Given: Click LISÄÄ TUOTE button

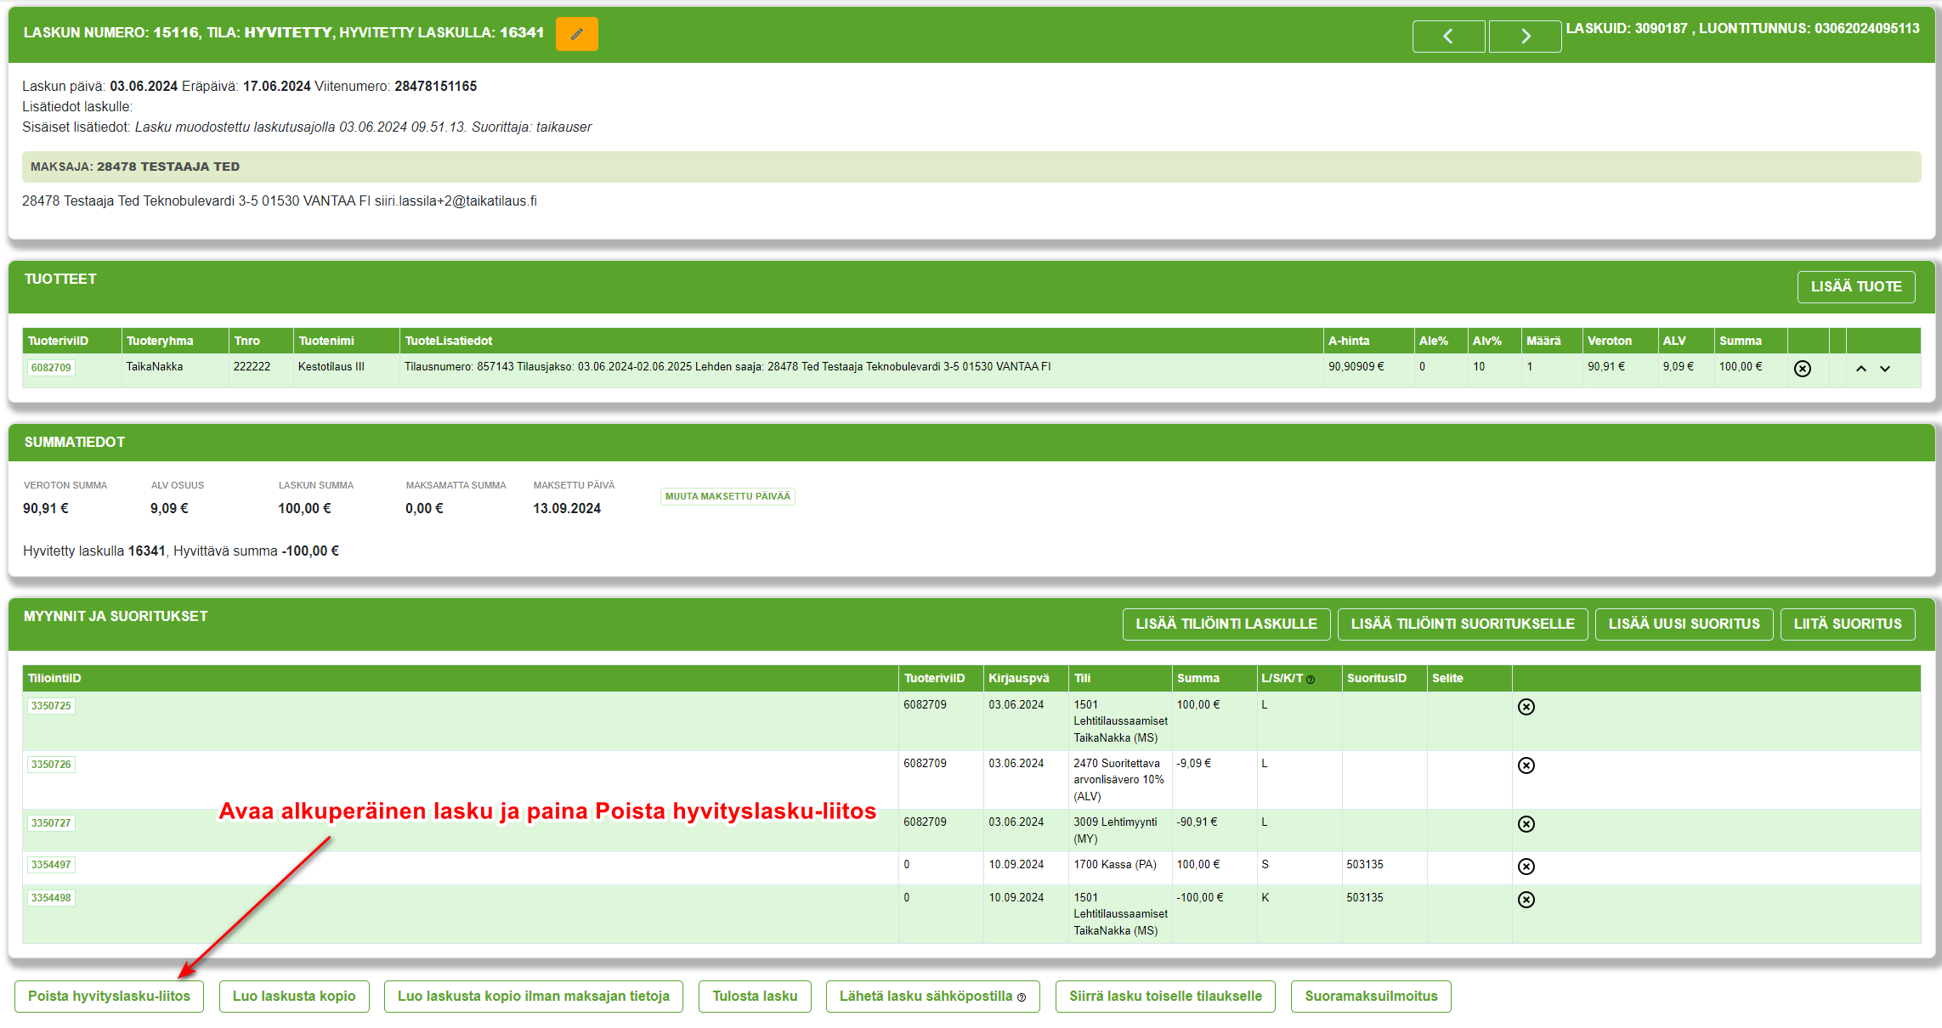Looking at the screenshot, I should tap(1855, 287).
